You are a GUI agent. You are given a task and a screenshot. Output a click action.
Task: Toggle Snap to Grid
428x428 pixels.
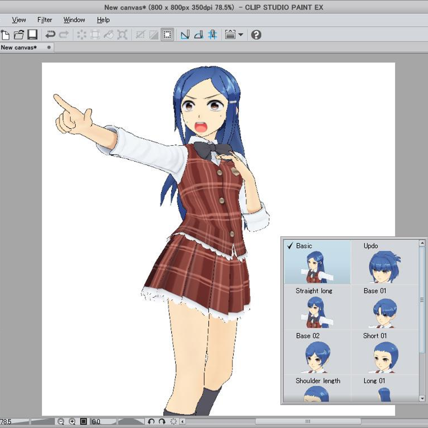(x=213, y=35)
